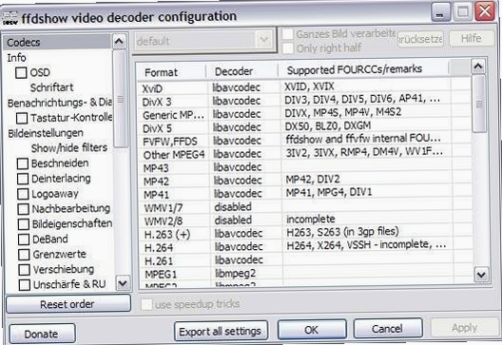Click the Supported FOURCCs/remarks column header
Image resolution: width=502 pixels, height=345 pixels.
[363, 69]
